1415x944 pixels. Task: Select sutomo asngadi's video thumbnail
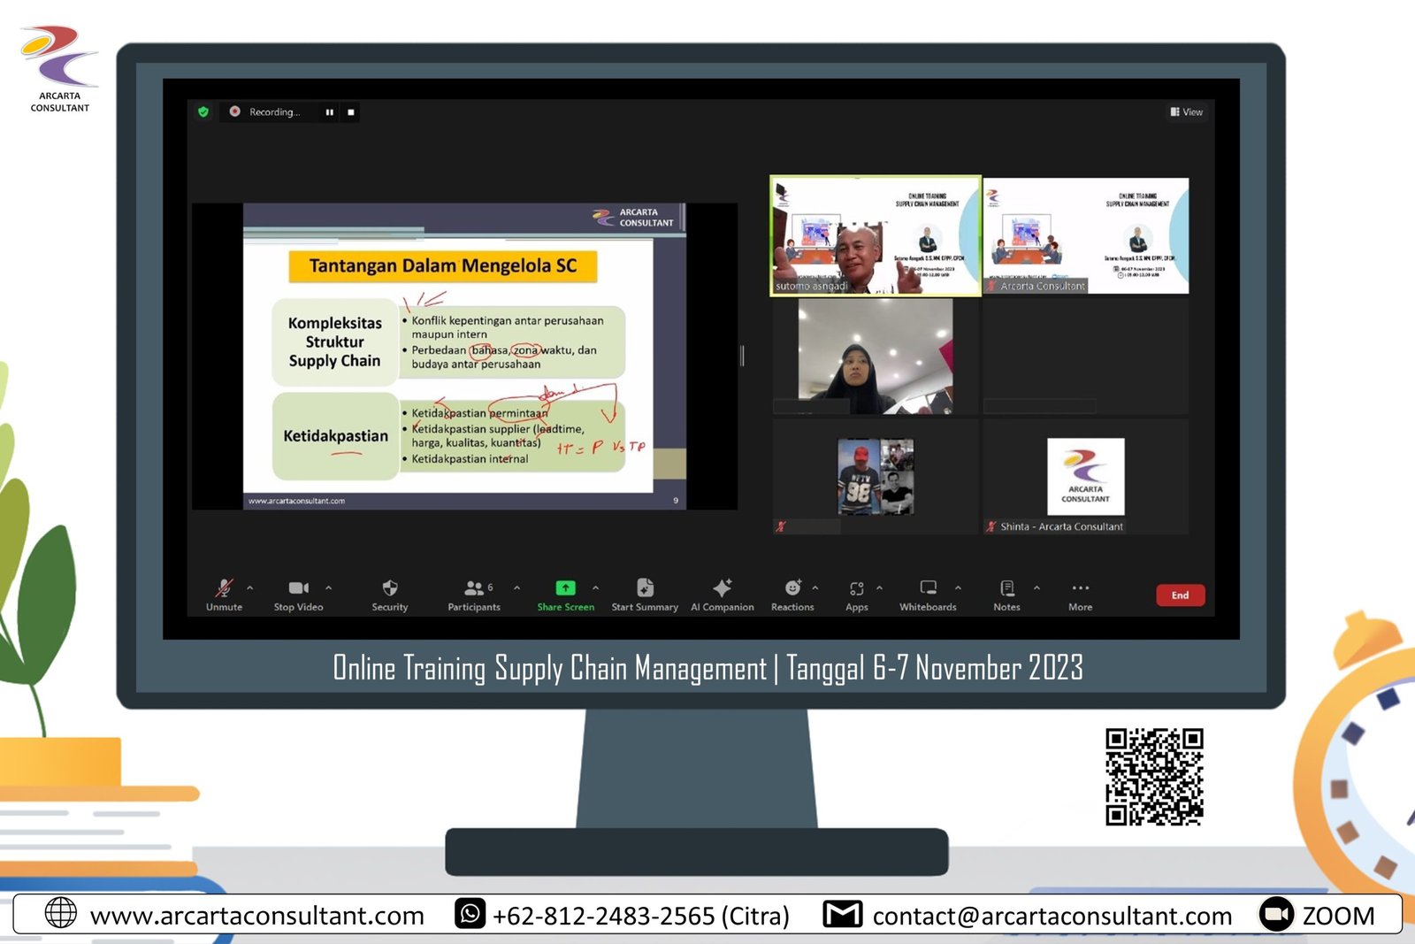875,235
